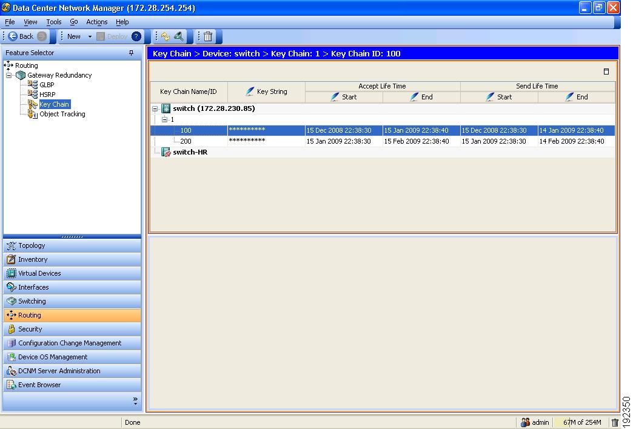Toggle the Feature Selector pin
Image resolution: width=633 pixels, height=429 pixels.
pos(130,53)
